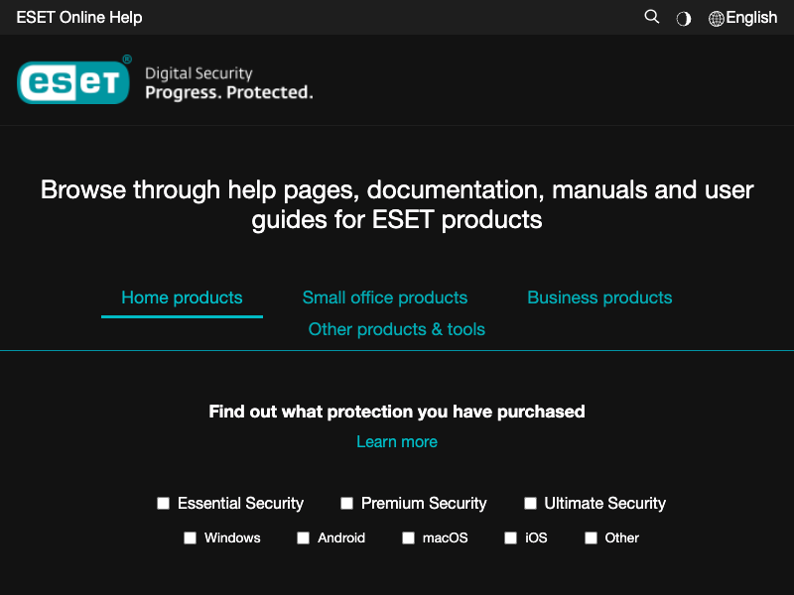The height and width of the screenshot is (595, 794).
Task: Check the Other platform checkbox
Action: point(591,537)
